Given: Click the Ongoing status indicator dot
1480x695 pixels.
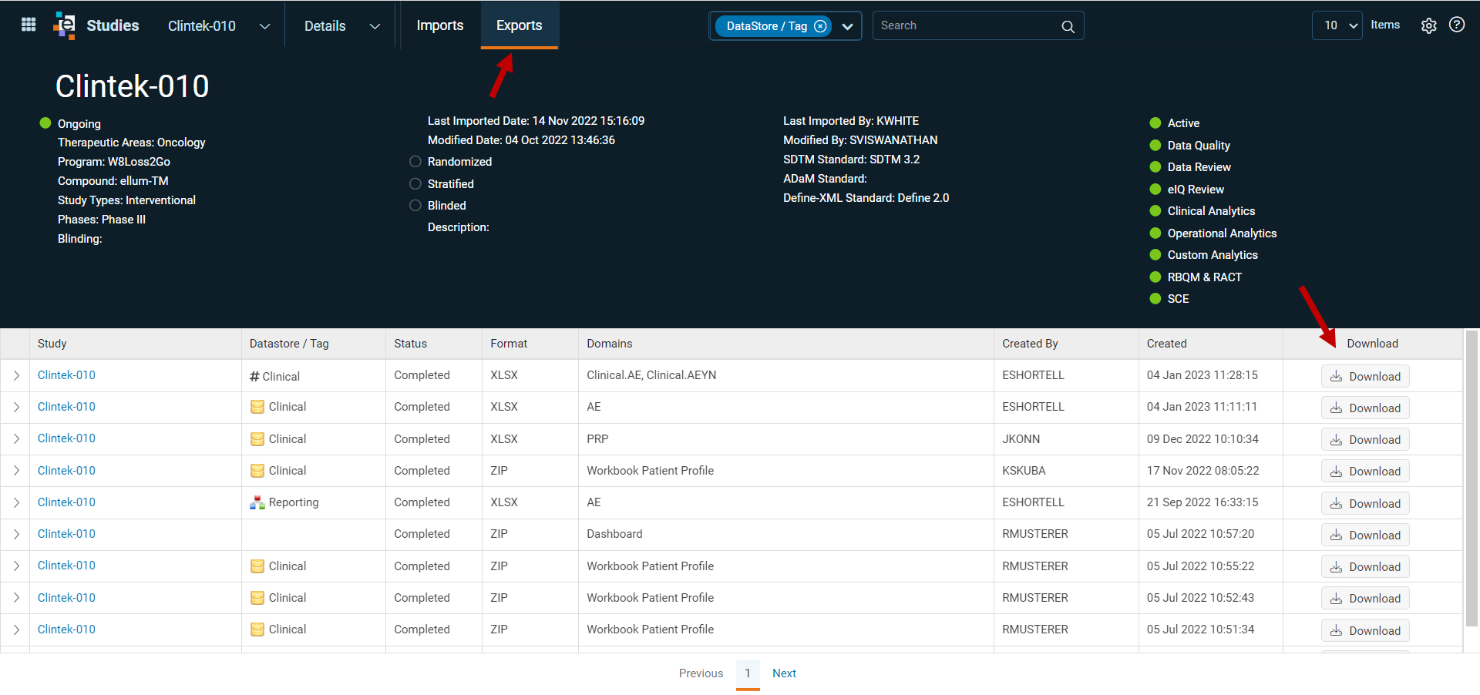Looking at the screenshot, I should 45,123.
